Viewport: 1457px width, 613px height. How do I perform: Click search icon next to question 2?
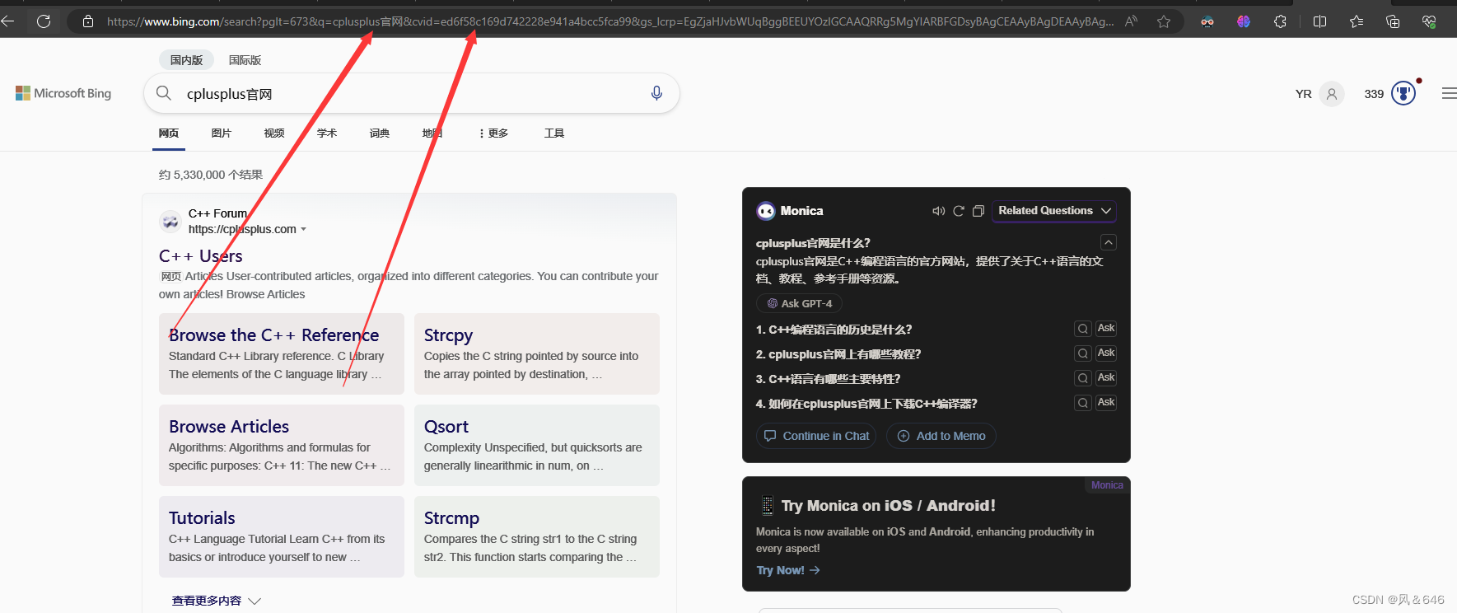pyautogui.click(x=1083, y=353)
